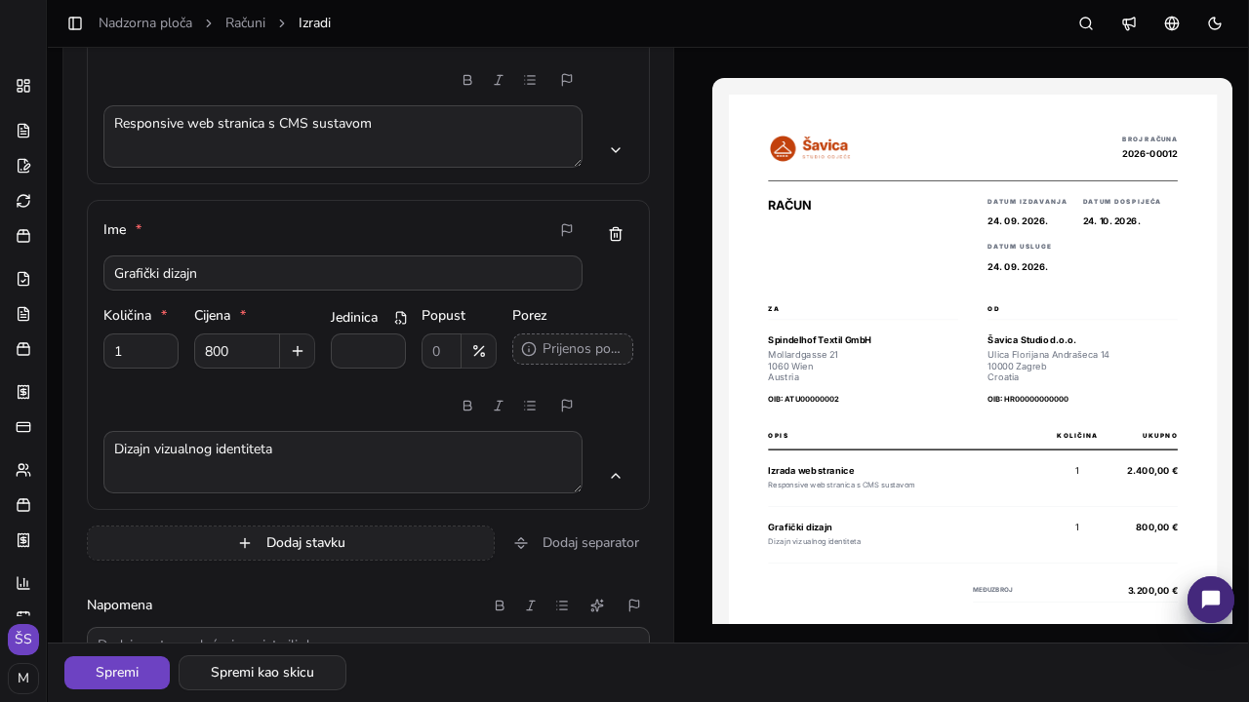Open the Porez Prijenos po... selector

(573, 349)
